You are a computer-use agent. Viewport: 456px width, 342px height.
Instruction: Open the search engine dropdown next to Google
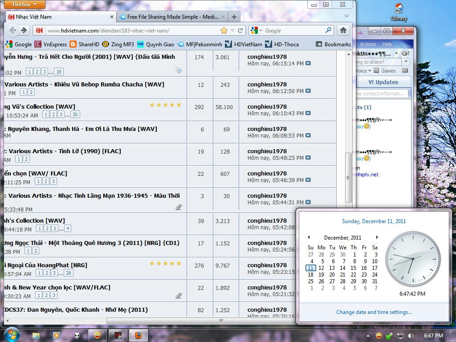point(261,30)
